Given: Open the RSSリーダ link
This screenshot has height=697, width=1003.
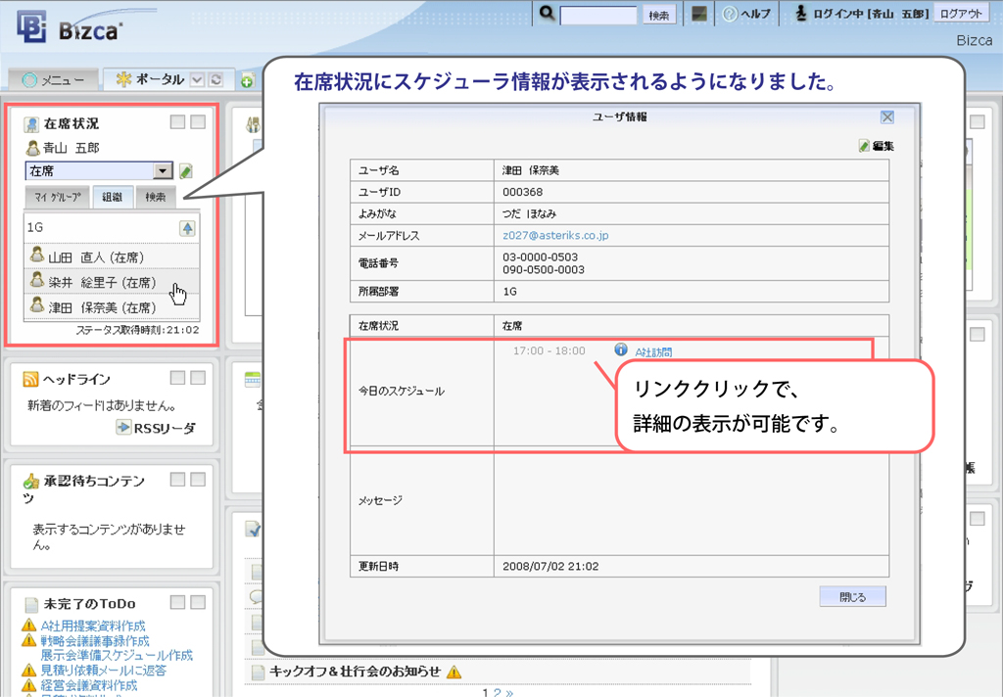Looking at the screenshot, I should pyautogui.click(x=165, y=429).
